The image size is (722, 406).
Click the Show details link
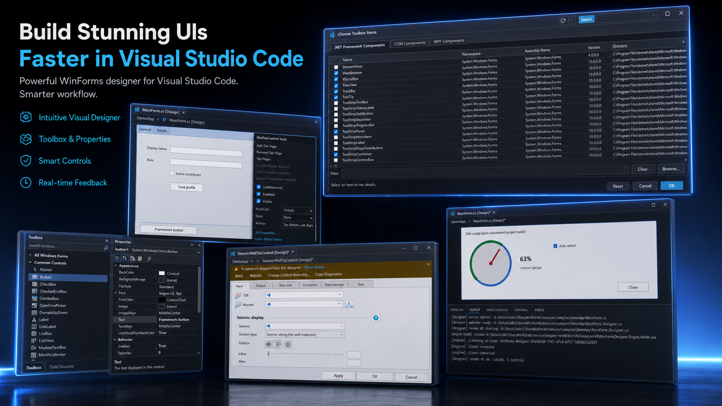click(x=314, y=268)
